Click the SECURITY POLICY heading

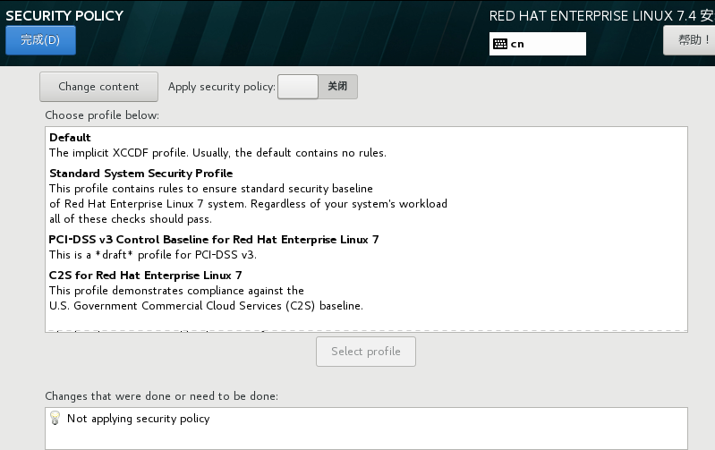(64, 15)
